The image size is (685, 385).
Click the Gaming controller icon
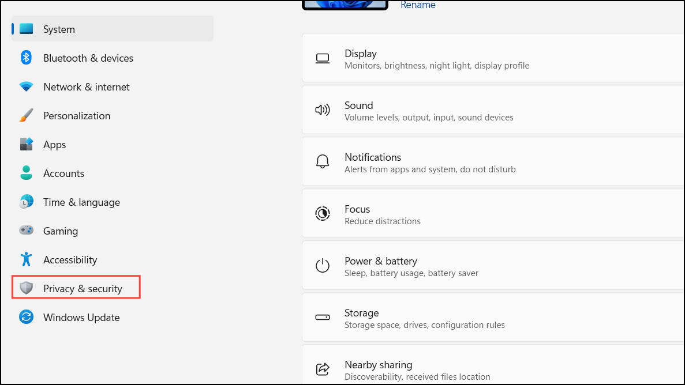point(26,231)
